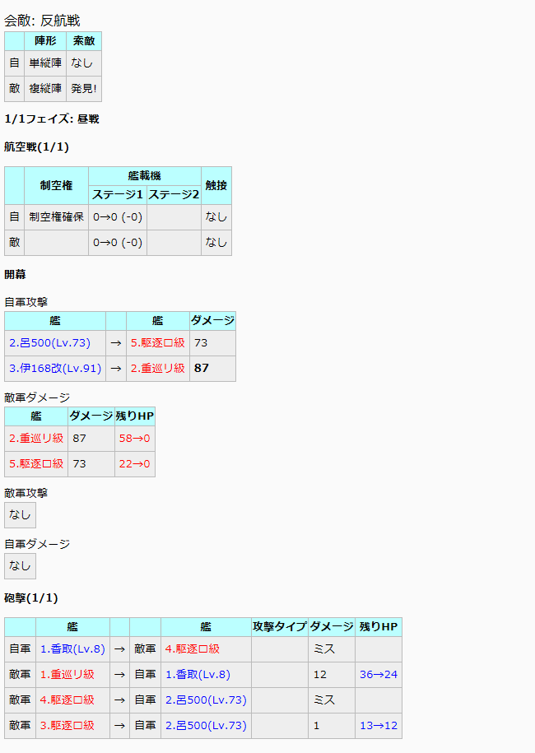Select the 触接 column header
Viewport: 535px width, 753px height.
tap(216, 185)
